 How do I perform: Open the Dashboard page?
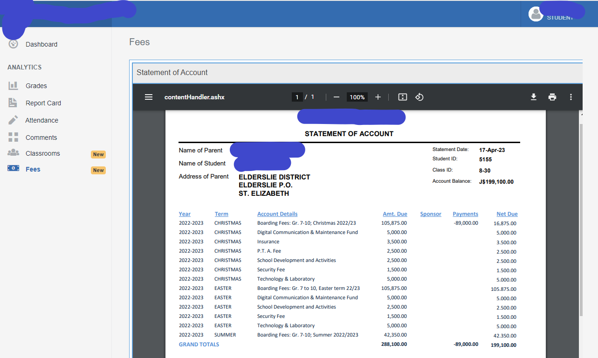[x=41, y=44]
